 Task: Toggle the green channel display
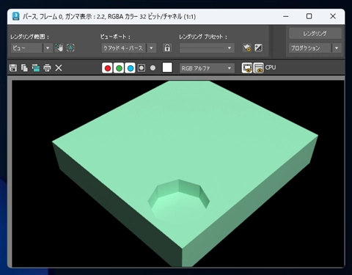119,68
